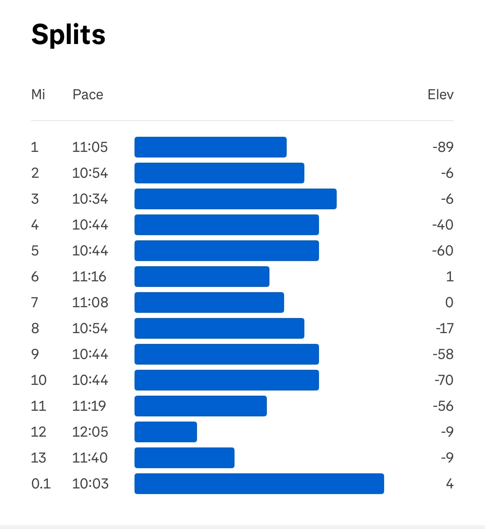
Task: Click the 11:05 pace value
Action: [x=90, y=147]
